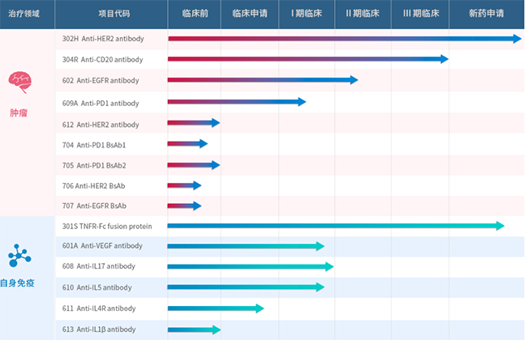The image size is (527, 340).
Task: Click the 704 BsAb1 progress arrow
Action: (x=187, y=143)
